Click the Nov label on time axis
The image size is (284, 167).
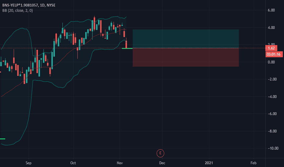(120, 163)
